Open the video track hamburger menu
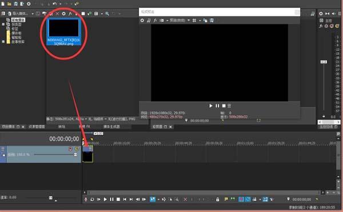Viewport: 343px width, 212px height. pyautogui.click(x=3, y=149)
